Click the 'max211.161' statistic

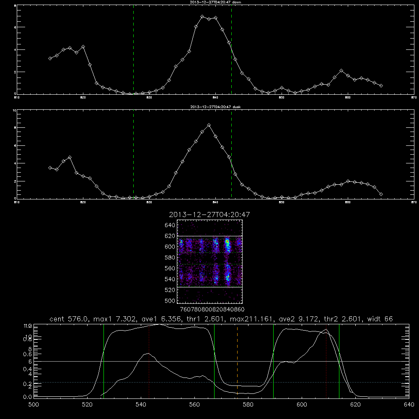click(252, 319)
